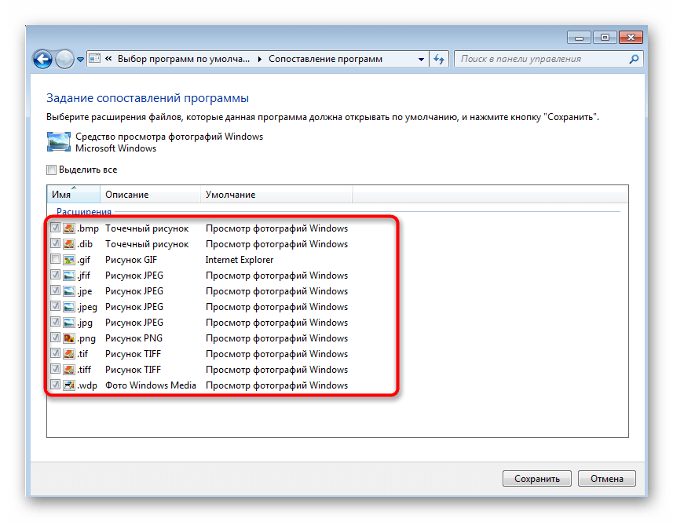Sort by the 'Описание' column header

tap(150, 195)
